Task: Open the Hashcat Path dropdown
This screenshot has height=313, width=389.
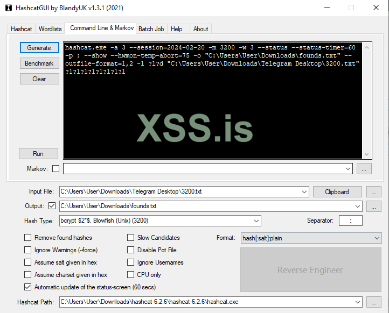Action: [x=358, y=302]
